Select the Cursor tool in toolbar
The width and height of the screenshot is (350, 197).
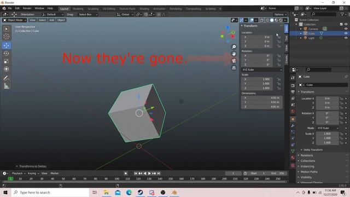click(x=6, y=37)
